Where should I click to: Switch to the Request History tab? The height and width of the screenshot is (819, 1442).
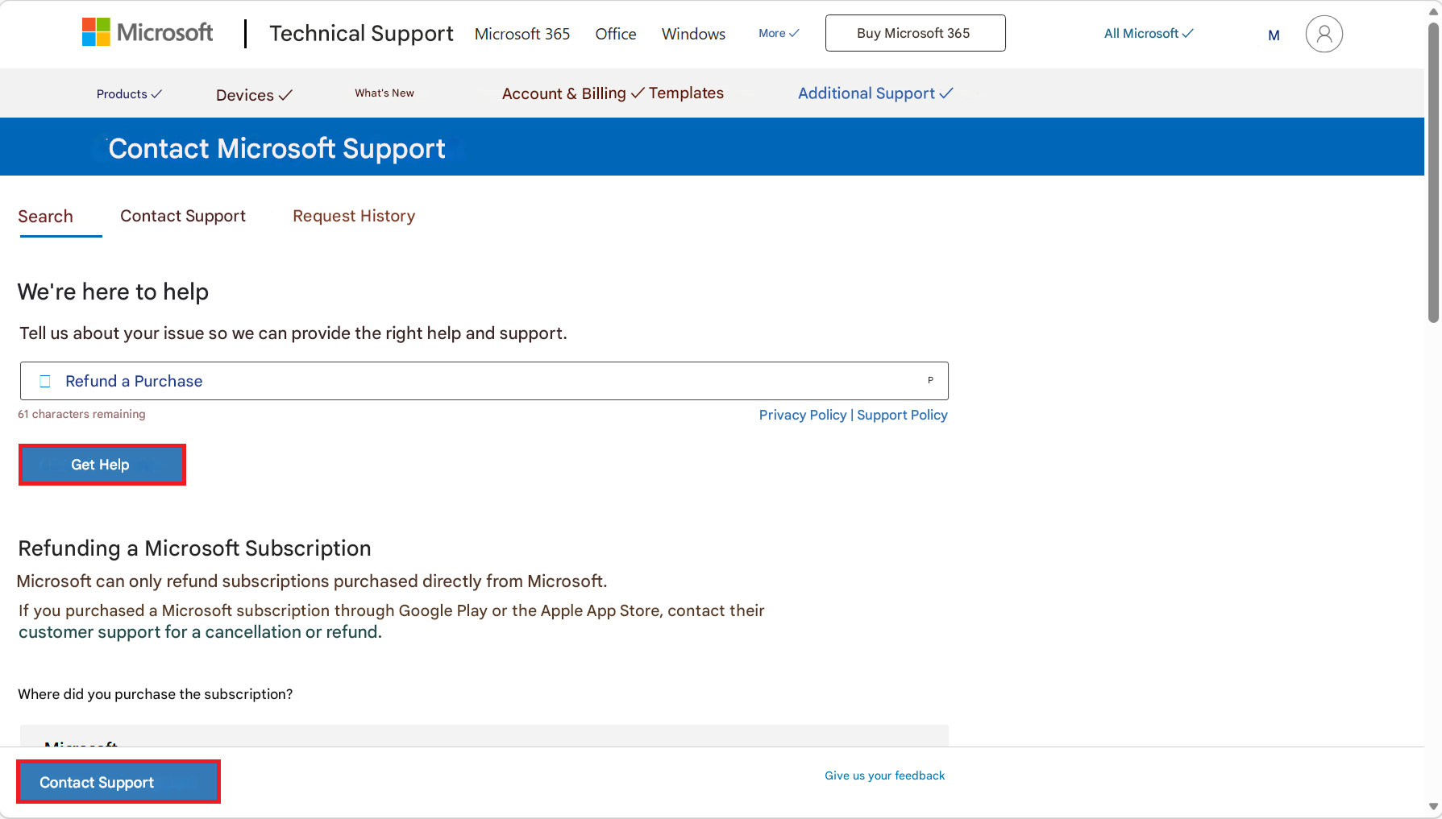tap(354, 216)
